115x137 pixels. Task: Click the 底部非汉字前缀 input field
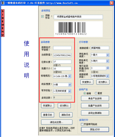tap(62, 48)
